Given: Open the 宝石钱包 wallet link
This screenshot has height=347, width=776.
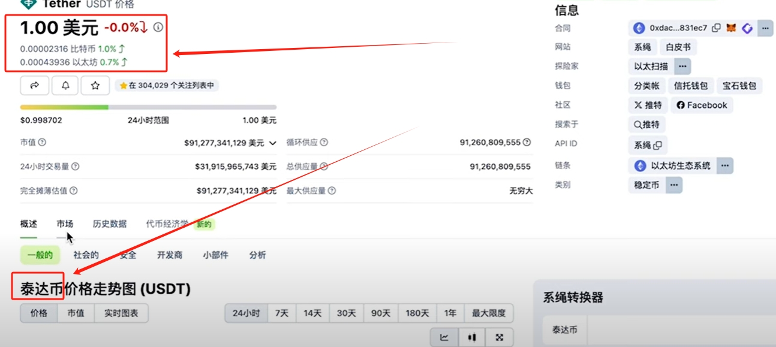Looking at the screenshot, I should (x=739, y=86).
